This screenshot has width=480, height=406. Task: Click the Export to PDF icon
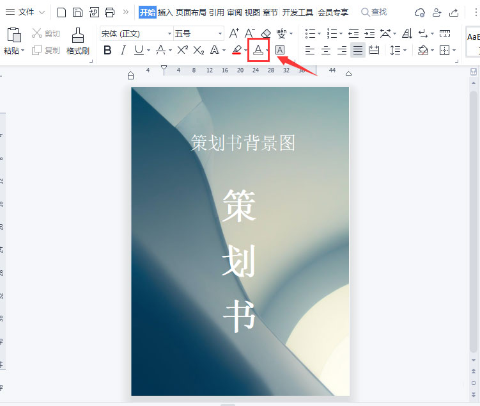(x=94, y=12)
